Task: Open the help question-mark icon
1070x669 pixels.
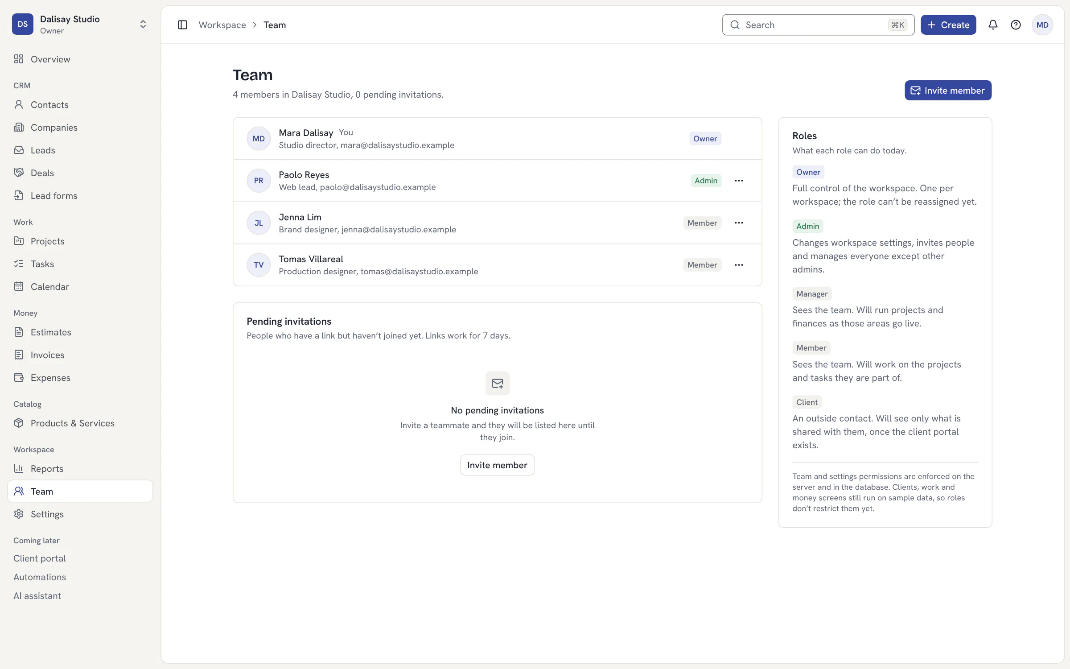Action: pyautogui.click(x=1016, y=25)
